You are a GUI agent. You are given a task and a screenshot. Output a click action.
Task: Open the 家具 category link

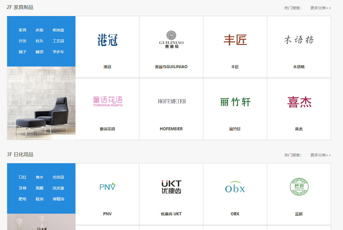click(x=23, y=30)
